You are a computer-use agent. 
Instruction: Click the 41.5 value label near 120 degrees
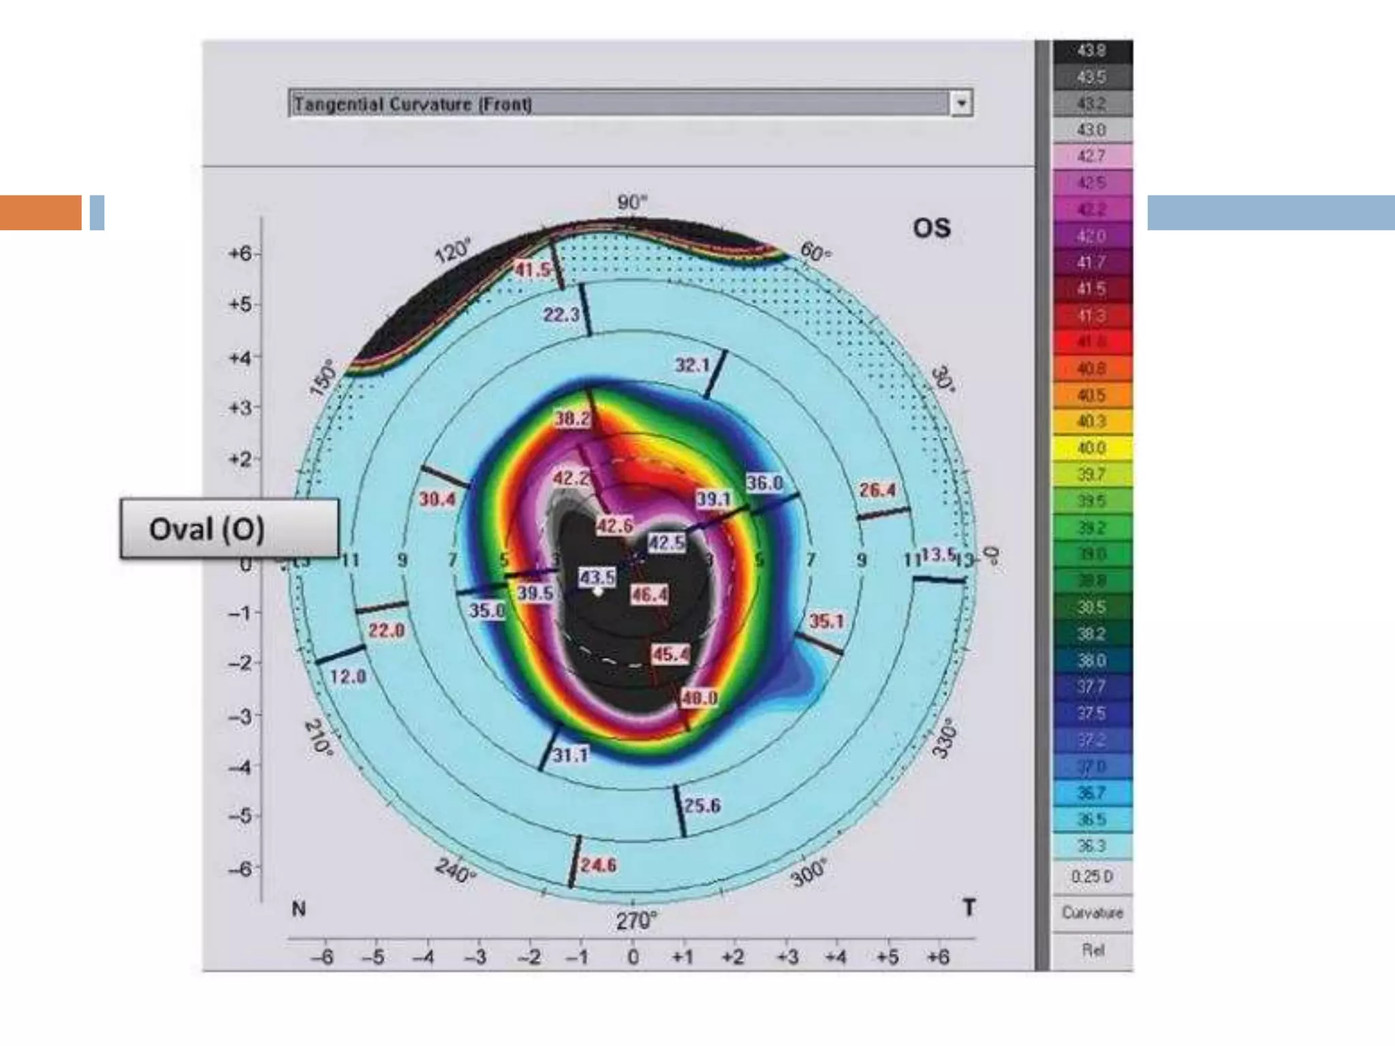(533, 270)
